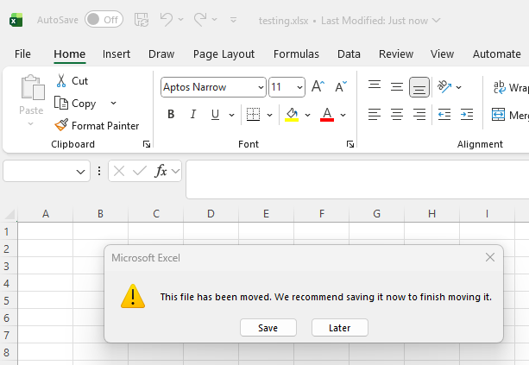The height and width of the screenshot is (365, 529).
Task: Cancel formula entry with X icon
Action: point(119,171)
